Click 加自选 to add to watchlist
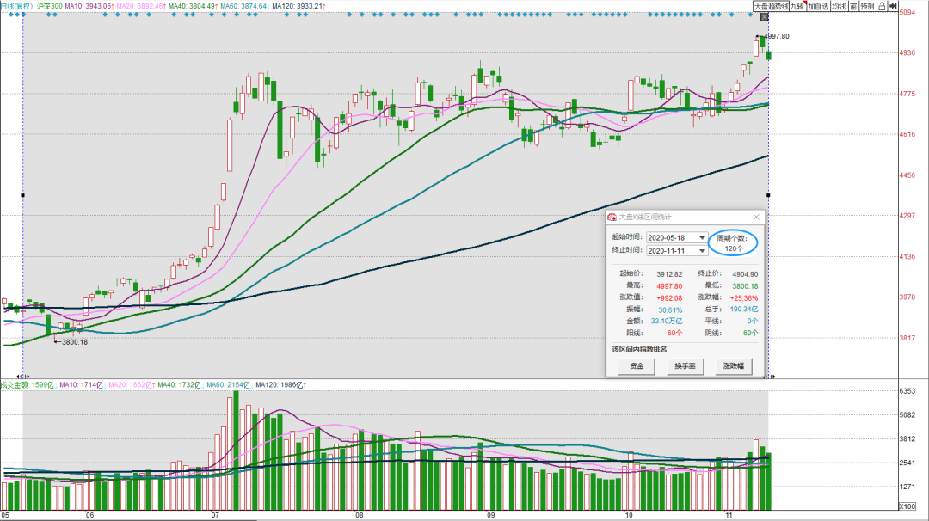Viewport: 929px width, 521px height. 818,6
